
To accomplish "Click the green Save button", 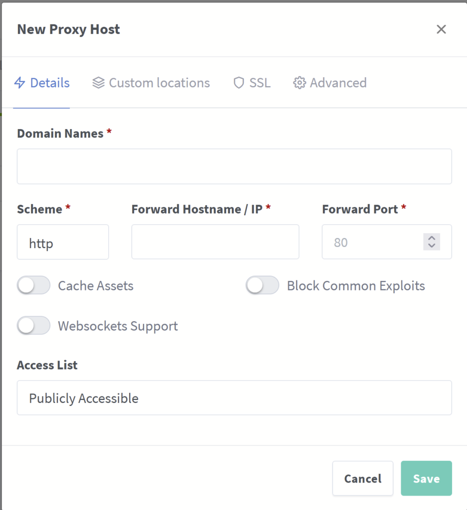I will 426,479.
